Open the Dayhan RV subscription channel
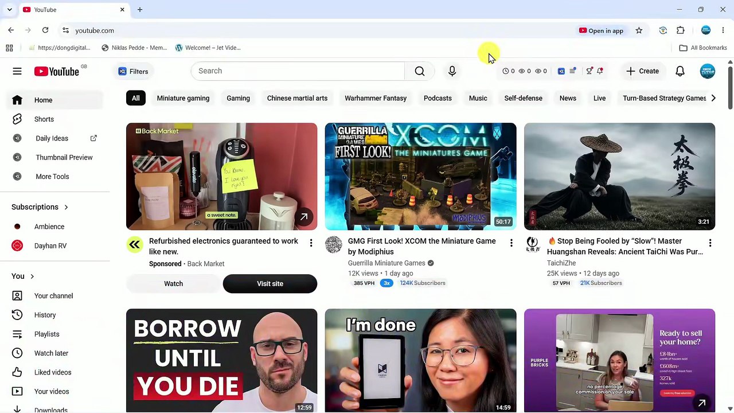 (55, 246)
